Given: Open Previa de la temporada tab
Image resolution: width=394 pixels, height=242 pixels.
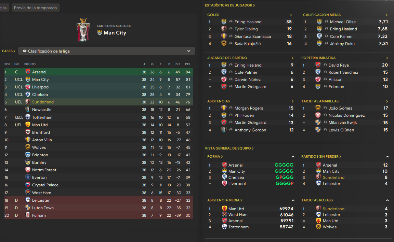Looking at the screenshot, I should 36,8.
